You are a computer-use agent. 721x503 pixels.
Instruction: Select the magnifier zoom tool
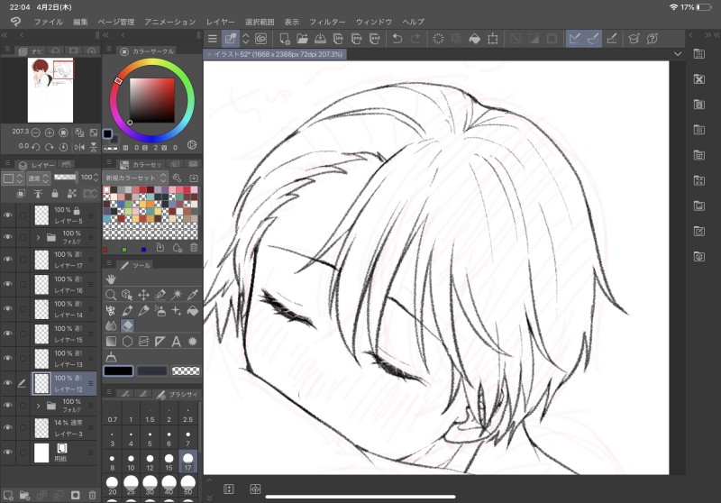pos(111,295)
